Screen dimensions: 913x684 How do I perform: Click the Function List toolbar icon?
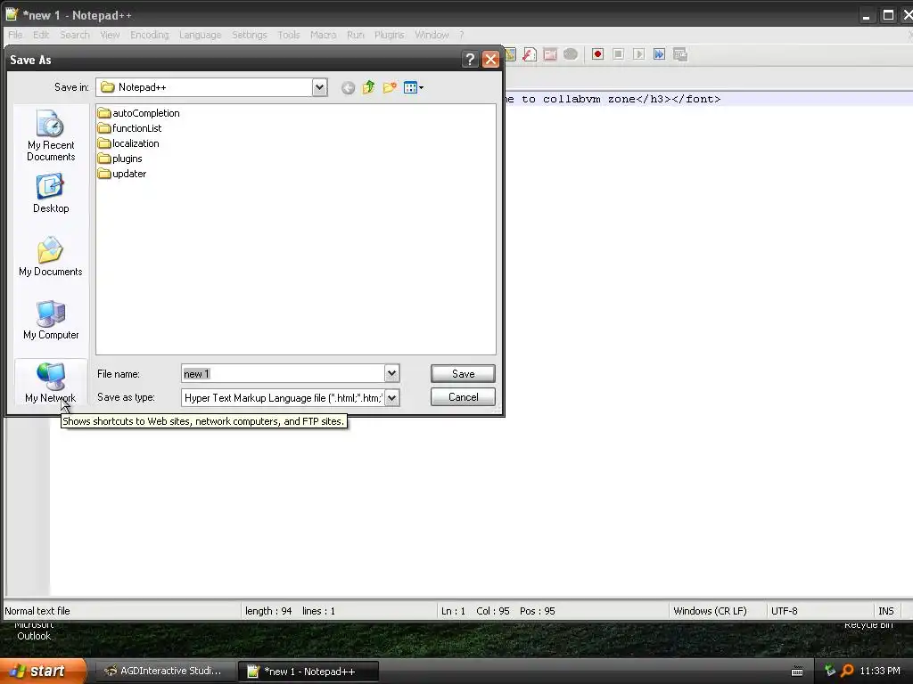click(x=530, y=54)
